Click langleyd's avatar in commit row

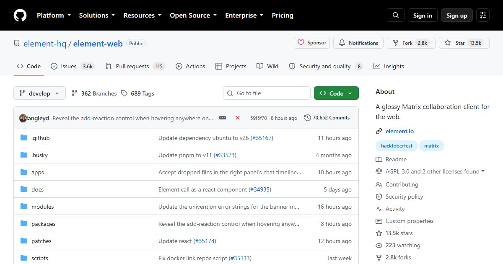click(x=23, y=118)
